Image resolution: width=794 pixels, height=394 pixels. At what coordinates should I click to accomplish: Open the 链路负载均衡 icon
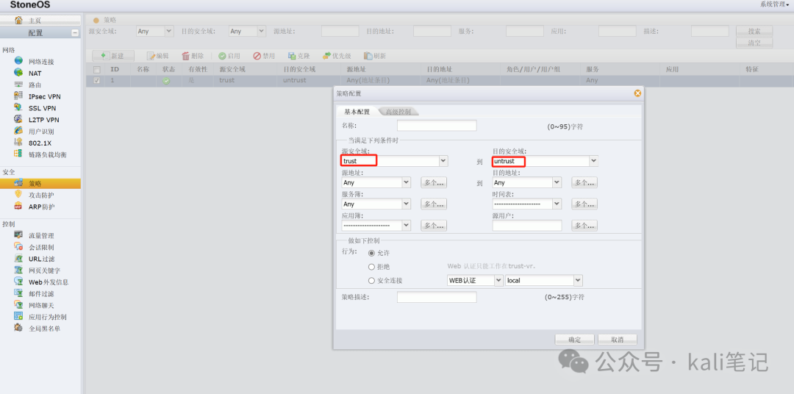(18, 154)
